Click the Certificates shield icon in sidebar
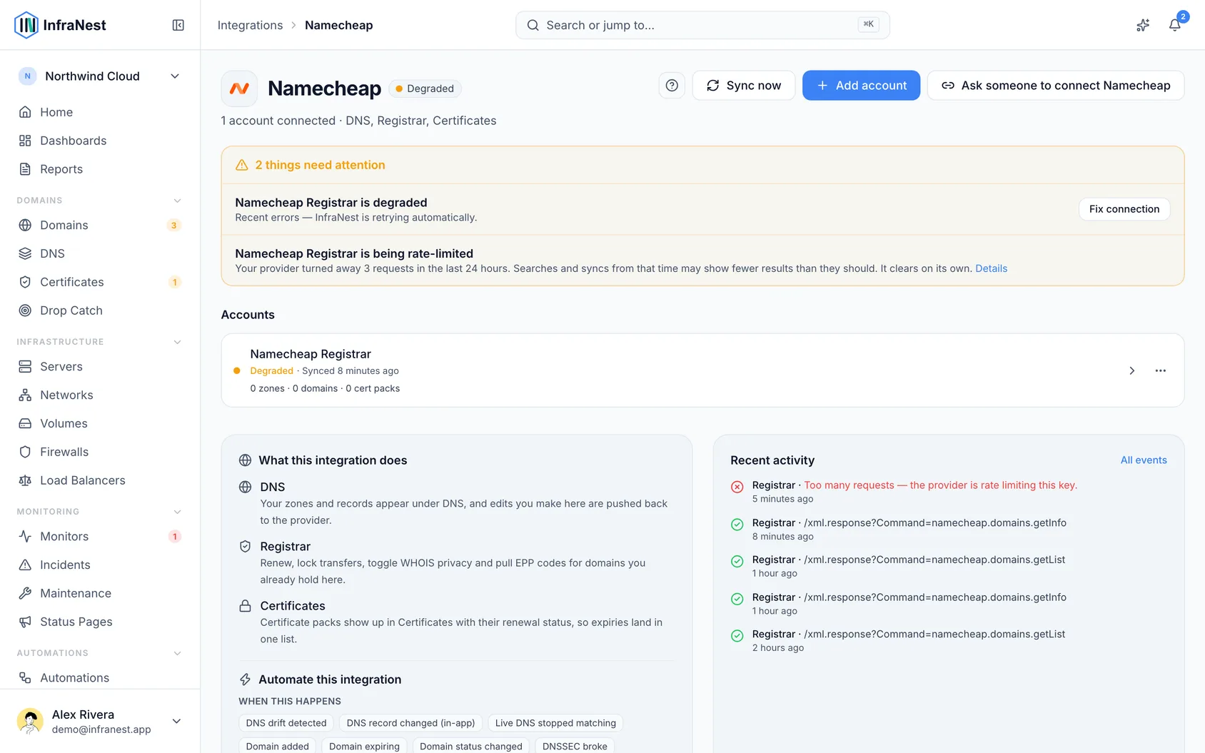 25,282
